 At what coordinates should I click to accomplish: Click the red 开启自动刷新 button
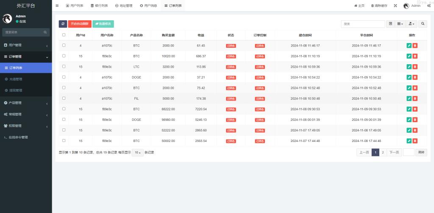click(80, 24)
